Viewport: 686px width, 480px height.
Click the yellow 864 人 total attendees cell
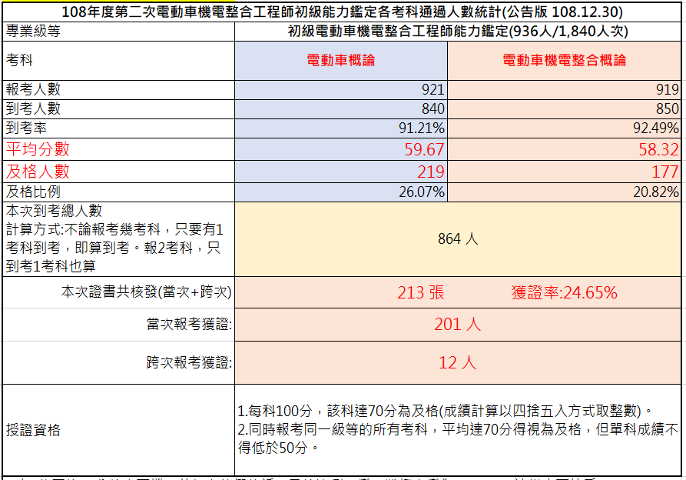[458, 238]
